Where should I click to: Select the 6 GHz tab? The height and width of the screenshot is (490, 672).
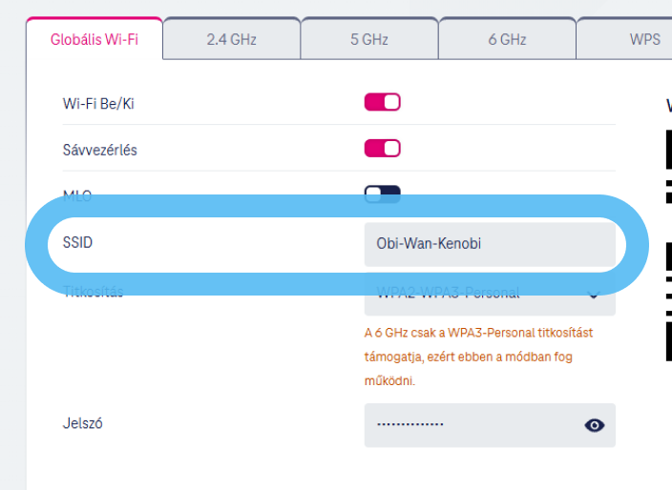pos(507,40)
